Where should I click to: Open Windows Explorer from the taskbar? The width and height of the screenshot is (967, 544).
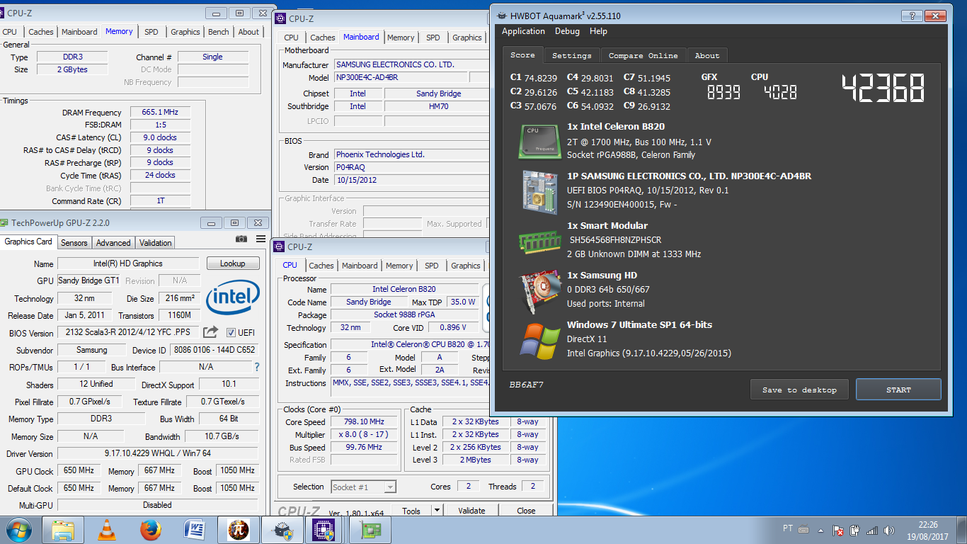62,530
